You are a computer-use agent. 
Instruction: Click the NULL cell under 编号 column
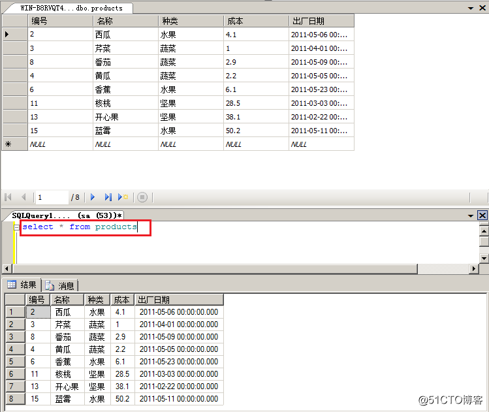click(x=60, y=144)
